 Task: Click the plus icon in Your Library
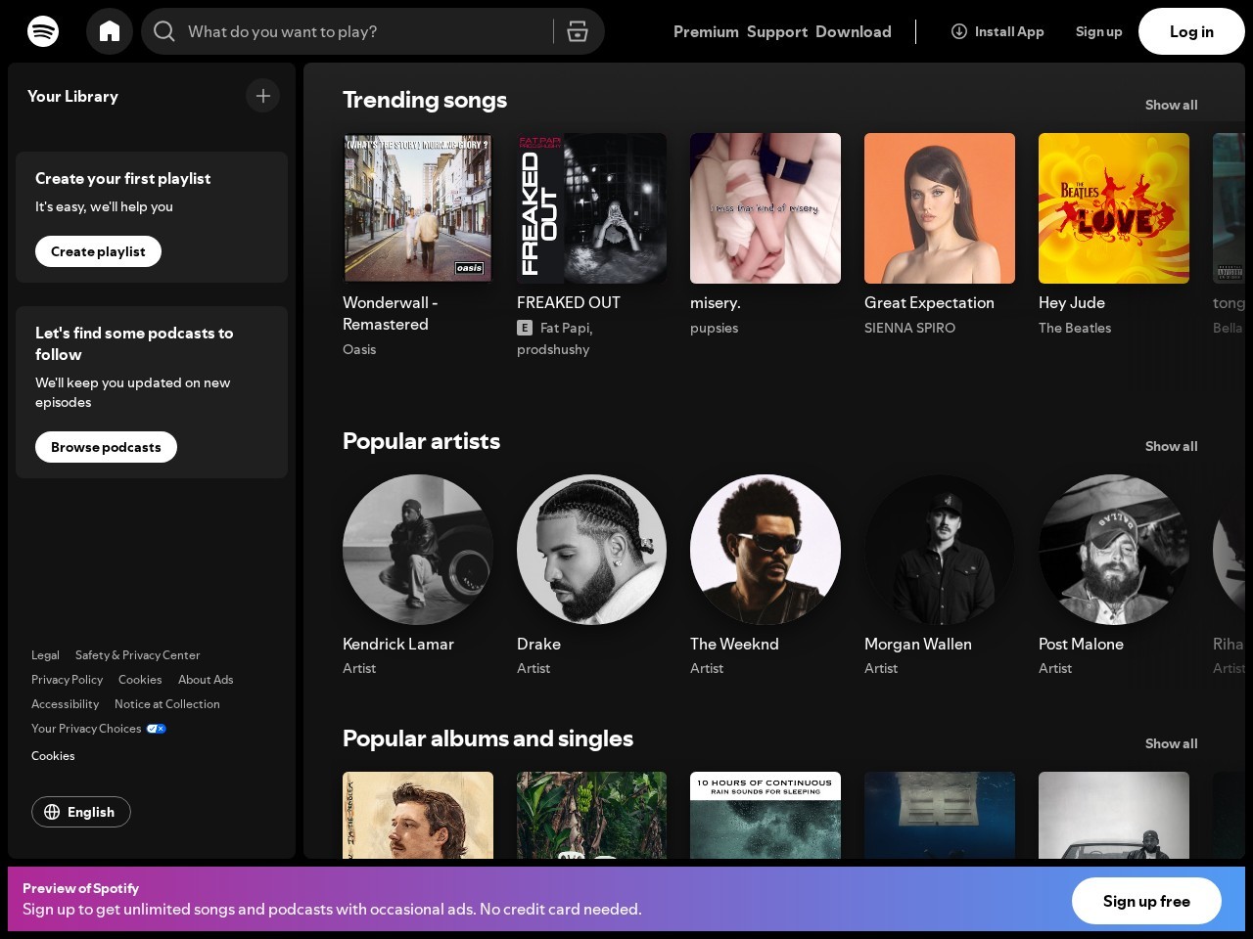[262, 96]
